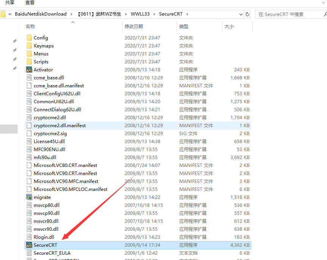
Task: Sort files by the 大小 column header
Action: (x=229, y=27)
